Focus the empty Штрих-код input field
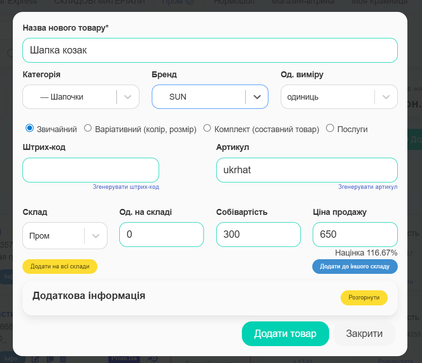 pos(91,170)
